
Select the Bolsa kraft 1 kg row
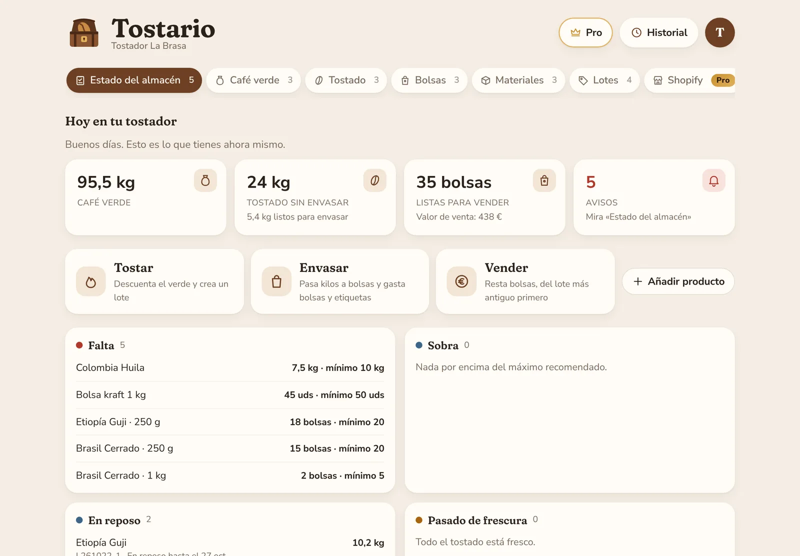pos(230,395)
